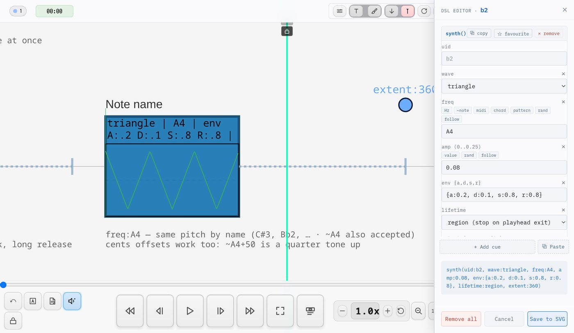Copy the synth() cue
The height and width of the screenshot is (333, 574).
(479, 33)
